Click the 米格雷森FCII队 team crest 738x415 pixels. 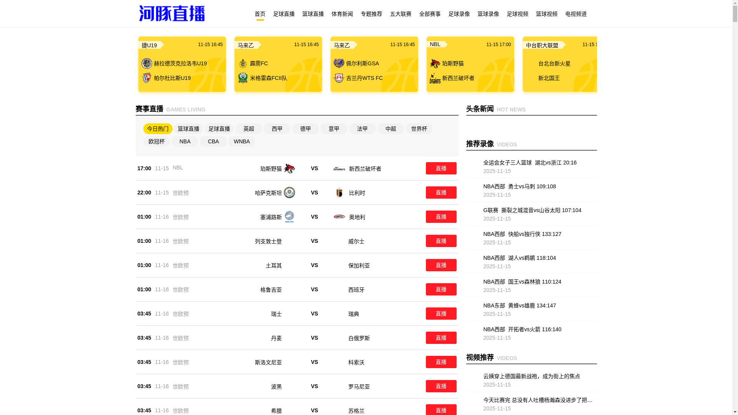click(x=243, y=78)
